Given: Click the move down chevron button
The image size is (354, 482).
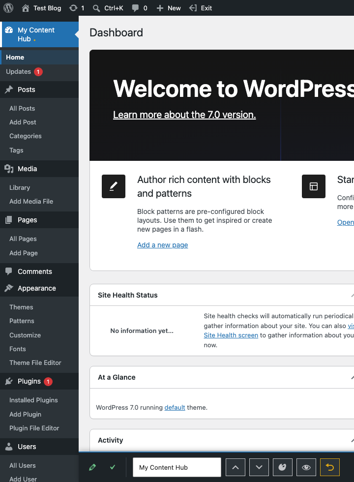Looking at the screenshot, I should (x=259, y=467).
